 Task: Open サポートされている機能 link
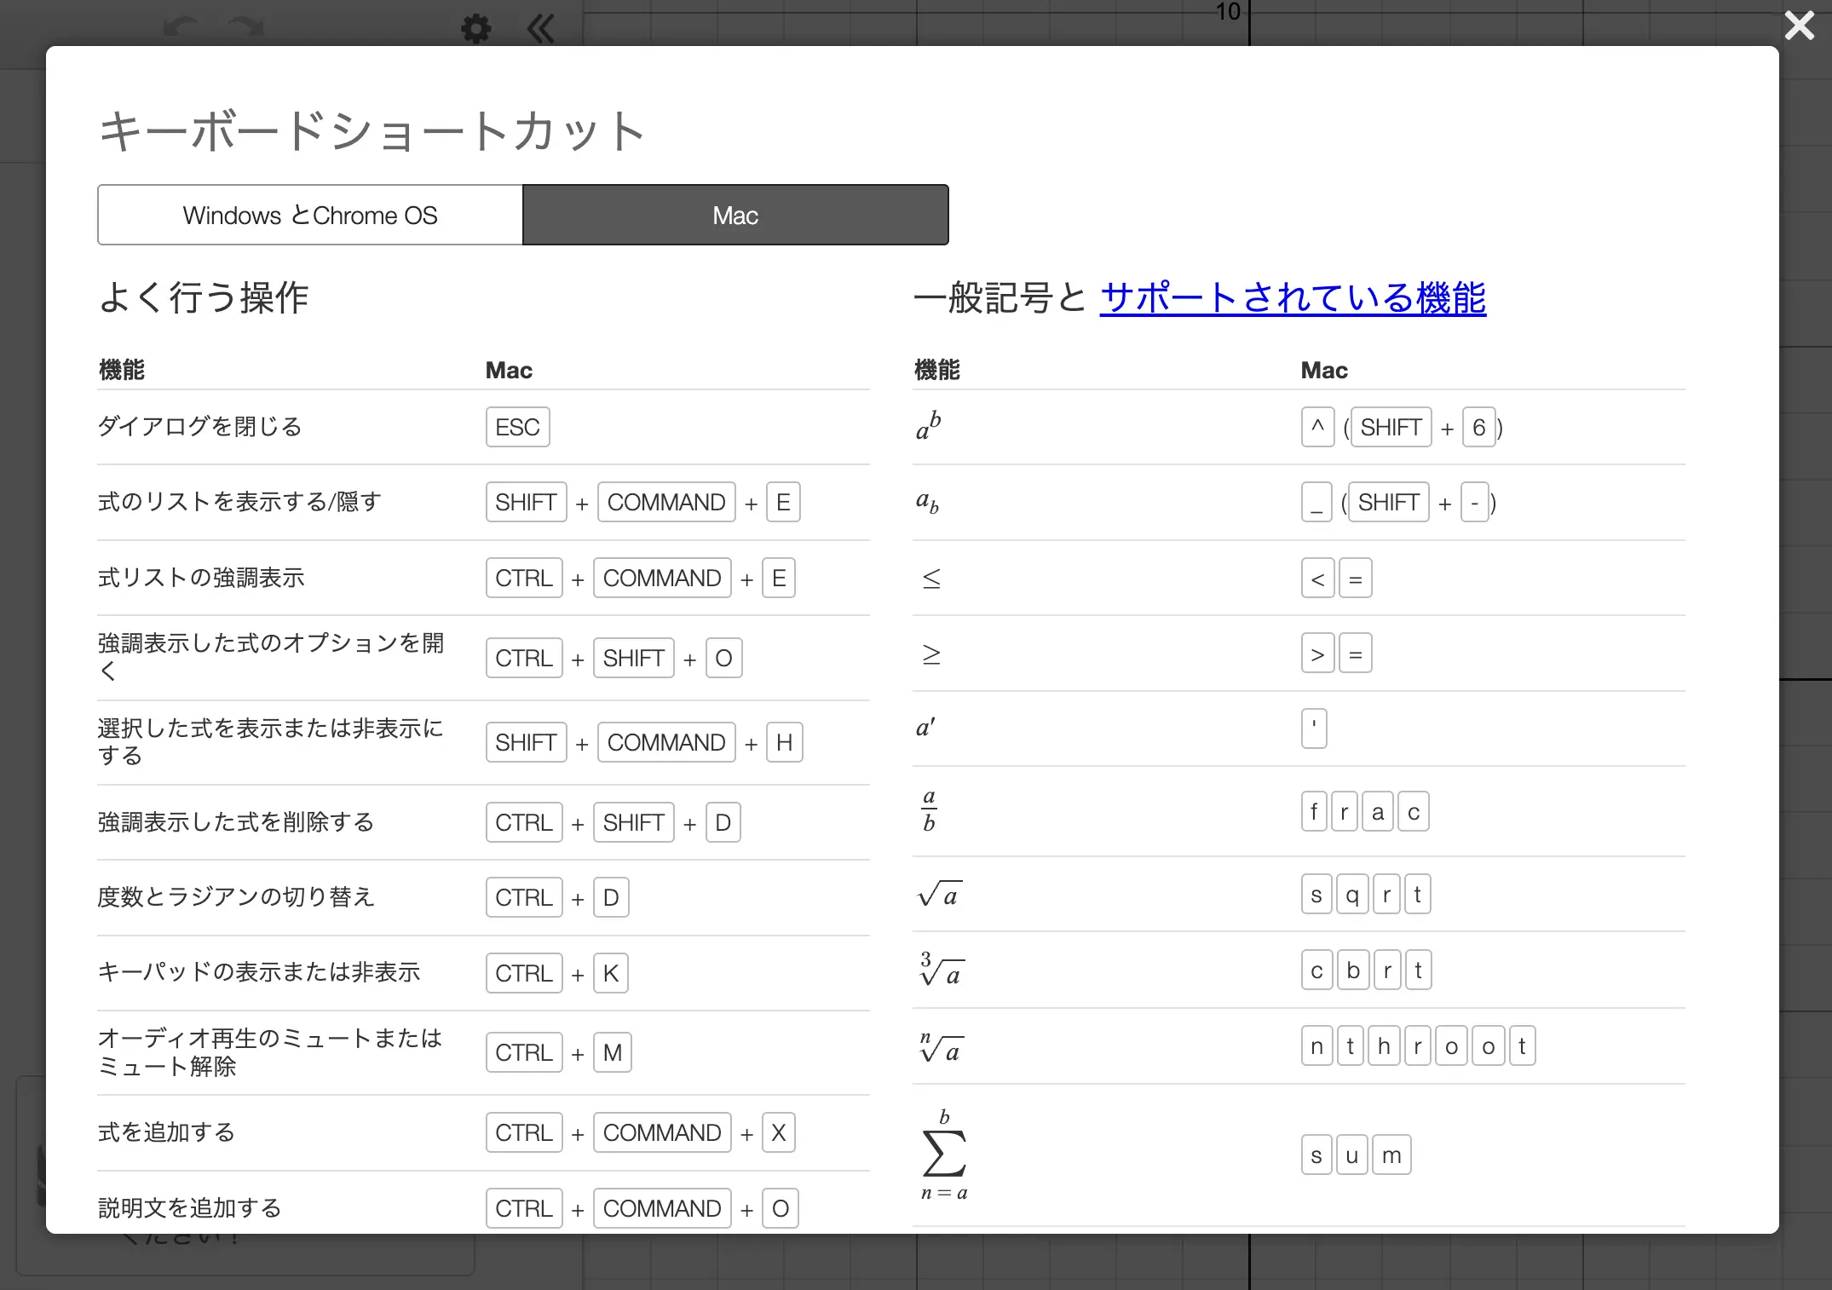click(x=1293, y=298)
